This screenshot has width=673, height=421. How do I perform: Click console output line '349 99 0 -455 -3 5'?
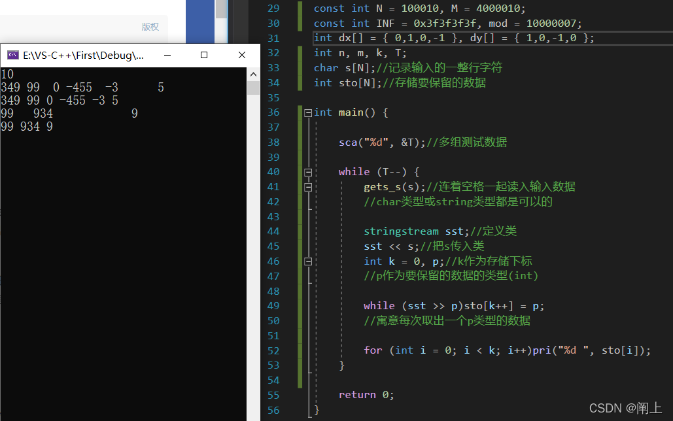[60, 101]
